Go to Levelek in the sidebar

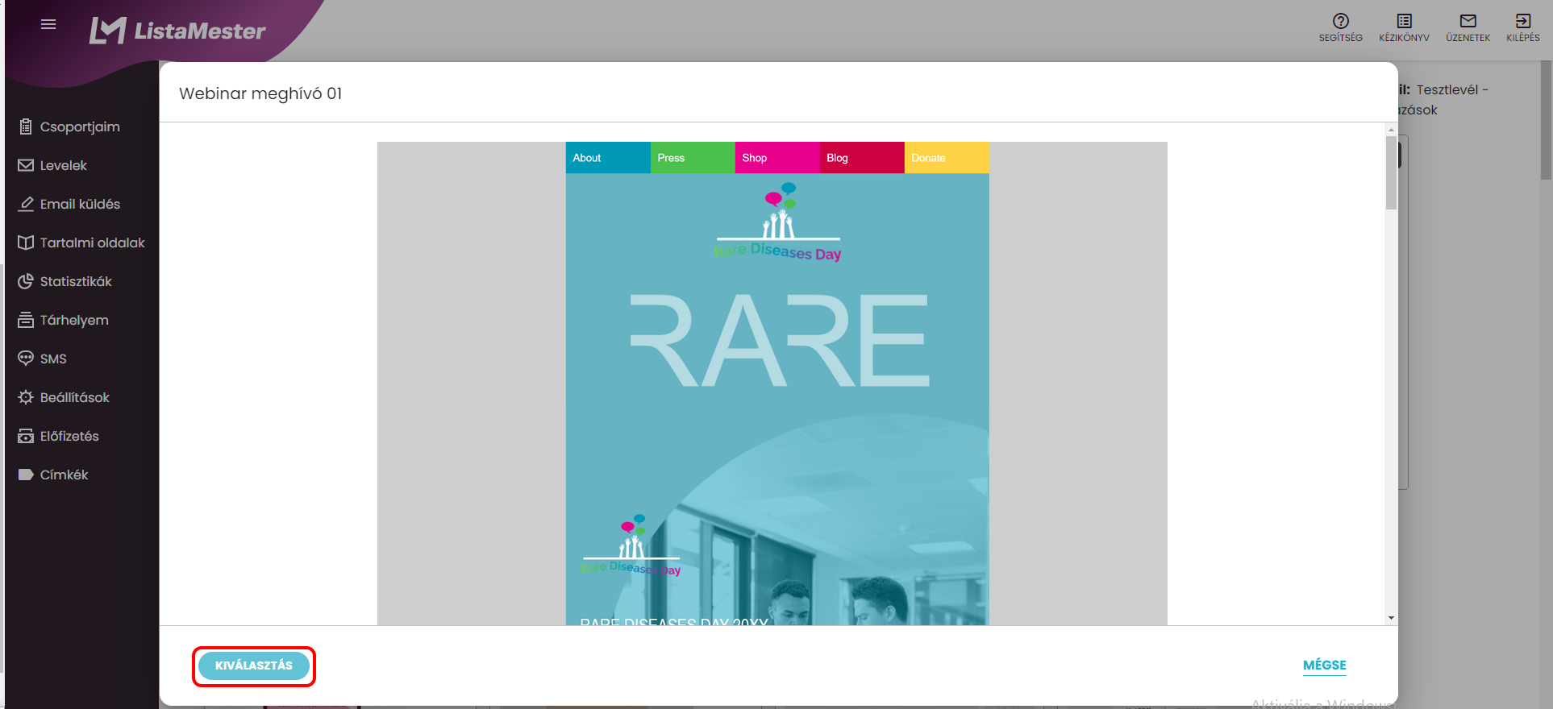tap(64, 165)
